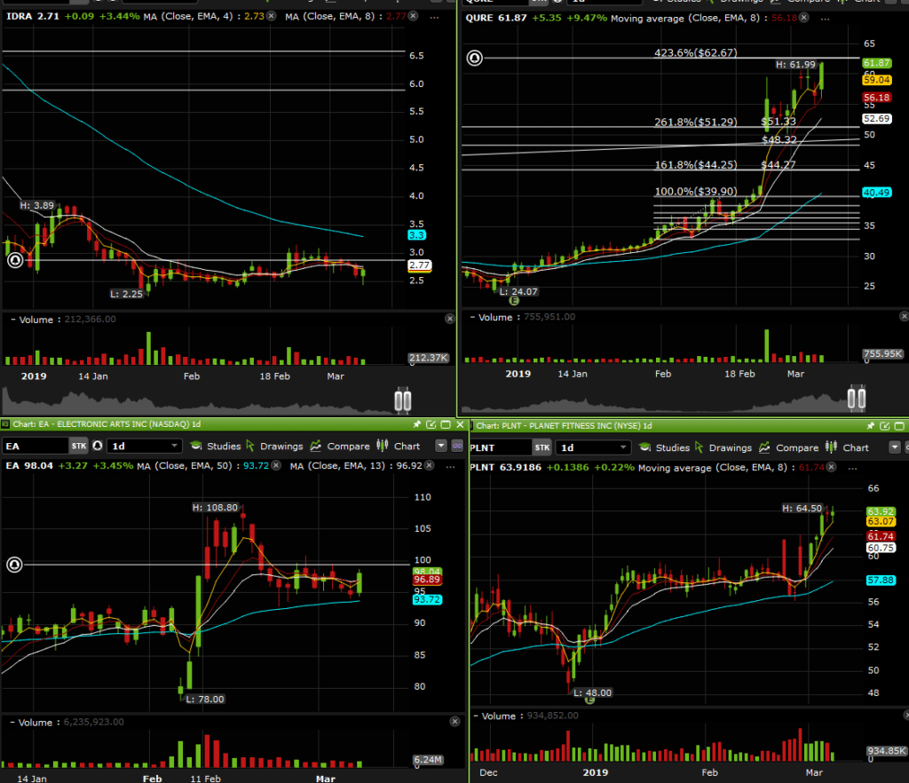Click the alert bell icon on IDRA chart
The image size is (909, 783).
[15, 260]
